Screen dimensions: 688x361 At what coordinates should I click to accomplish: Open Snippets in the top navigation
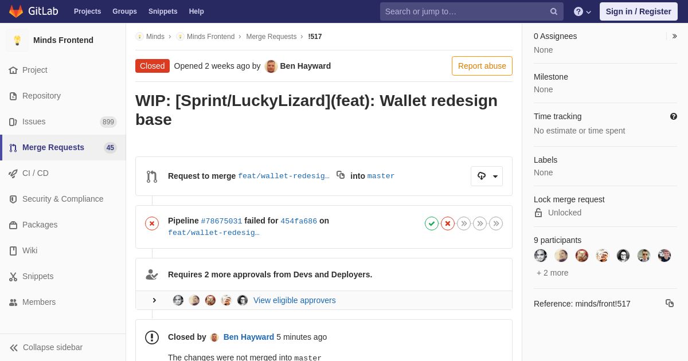[x=163, y=11]
